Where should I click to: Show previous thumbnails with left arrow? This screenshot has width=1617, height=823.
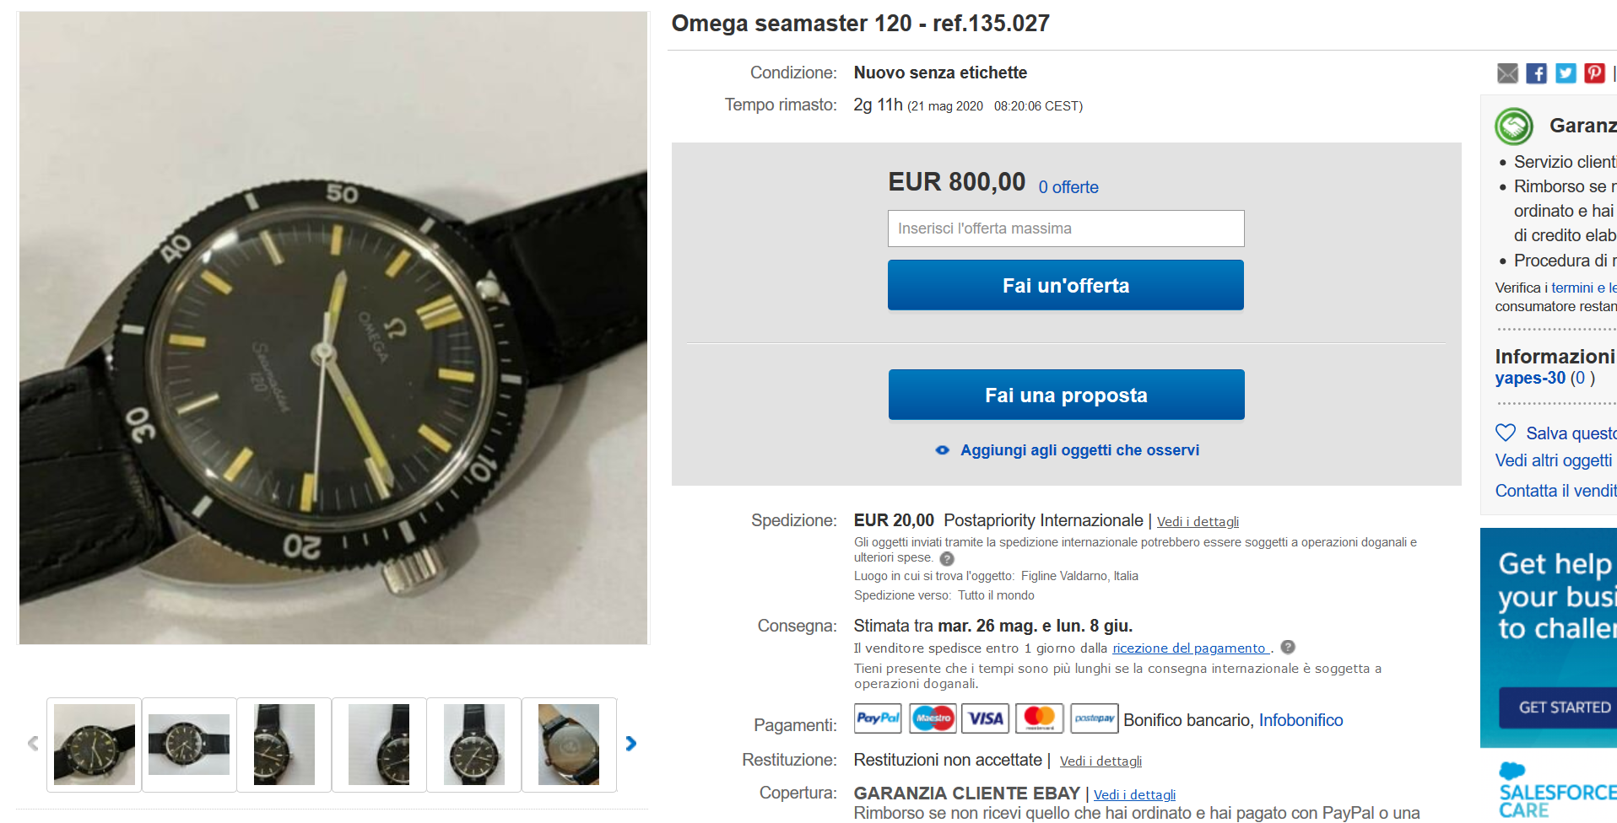click(33, 744)
